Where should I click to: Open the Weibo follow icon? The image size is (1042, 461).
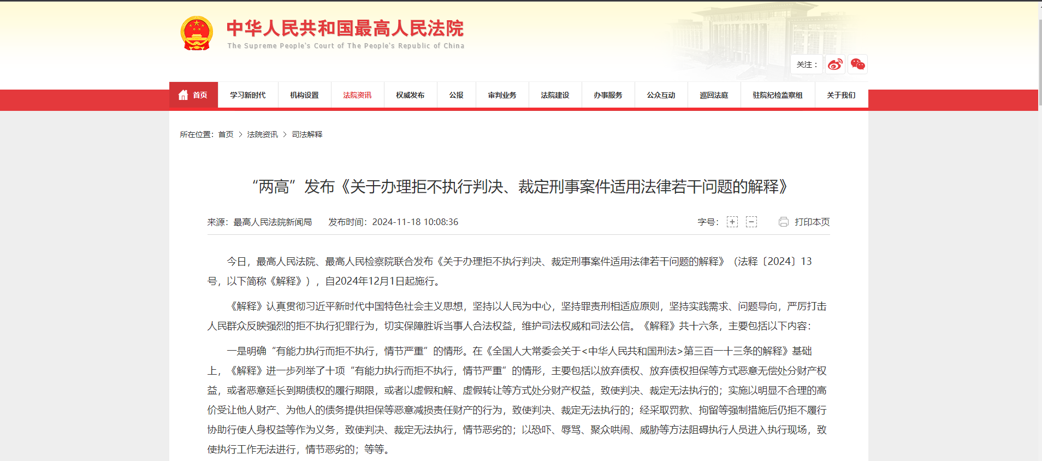835,64
